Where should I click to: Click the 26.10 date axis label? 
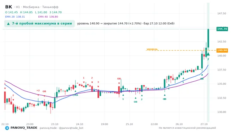point(179,124)
